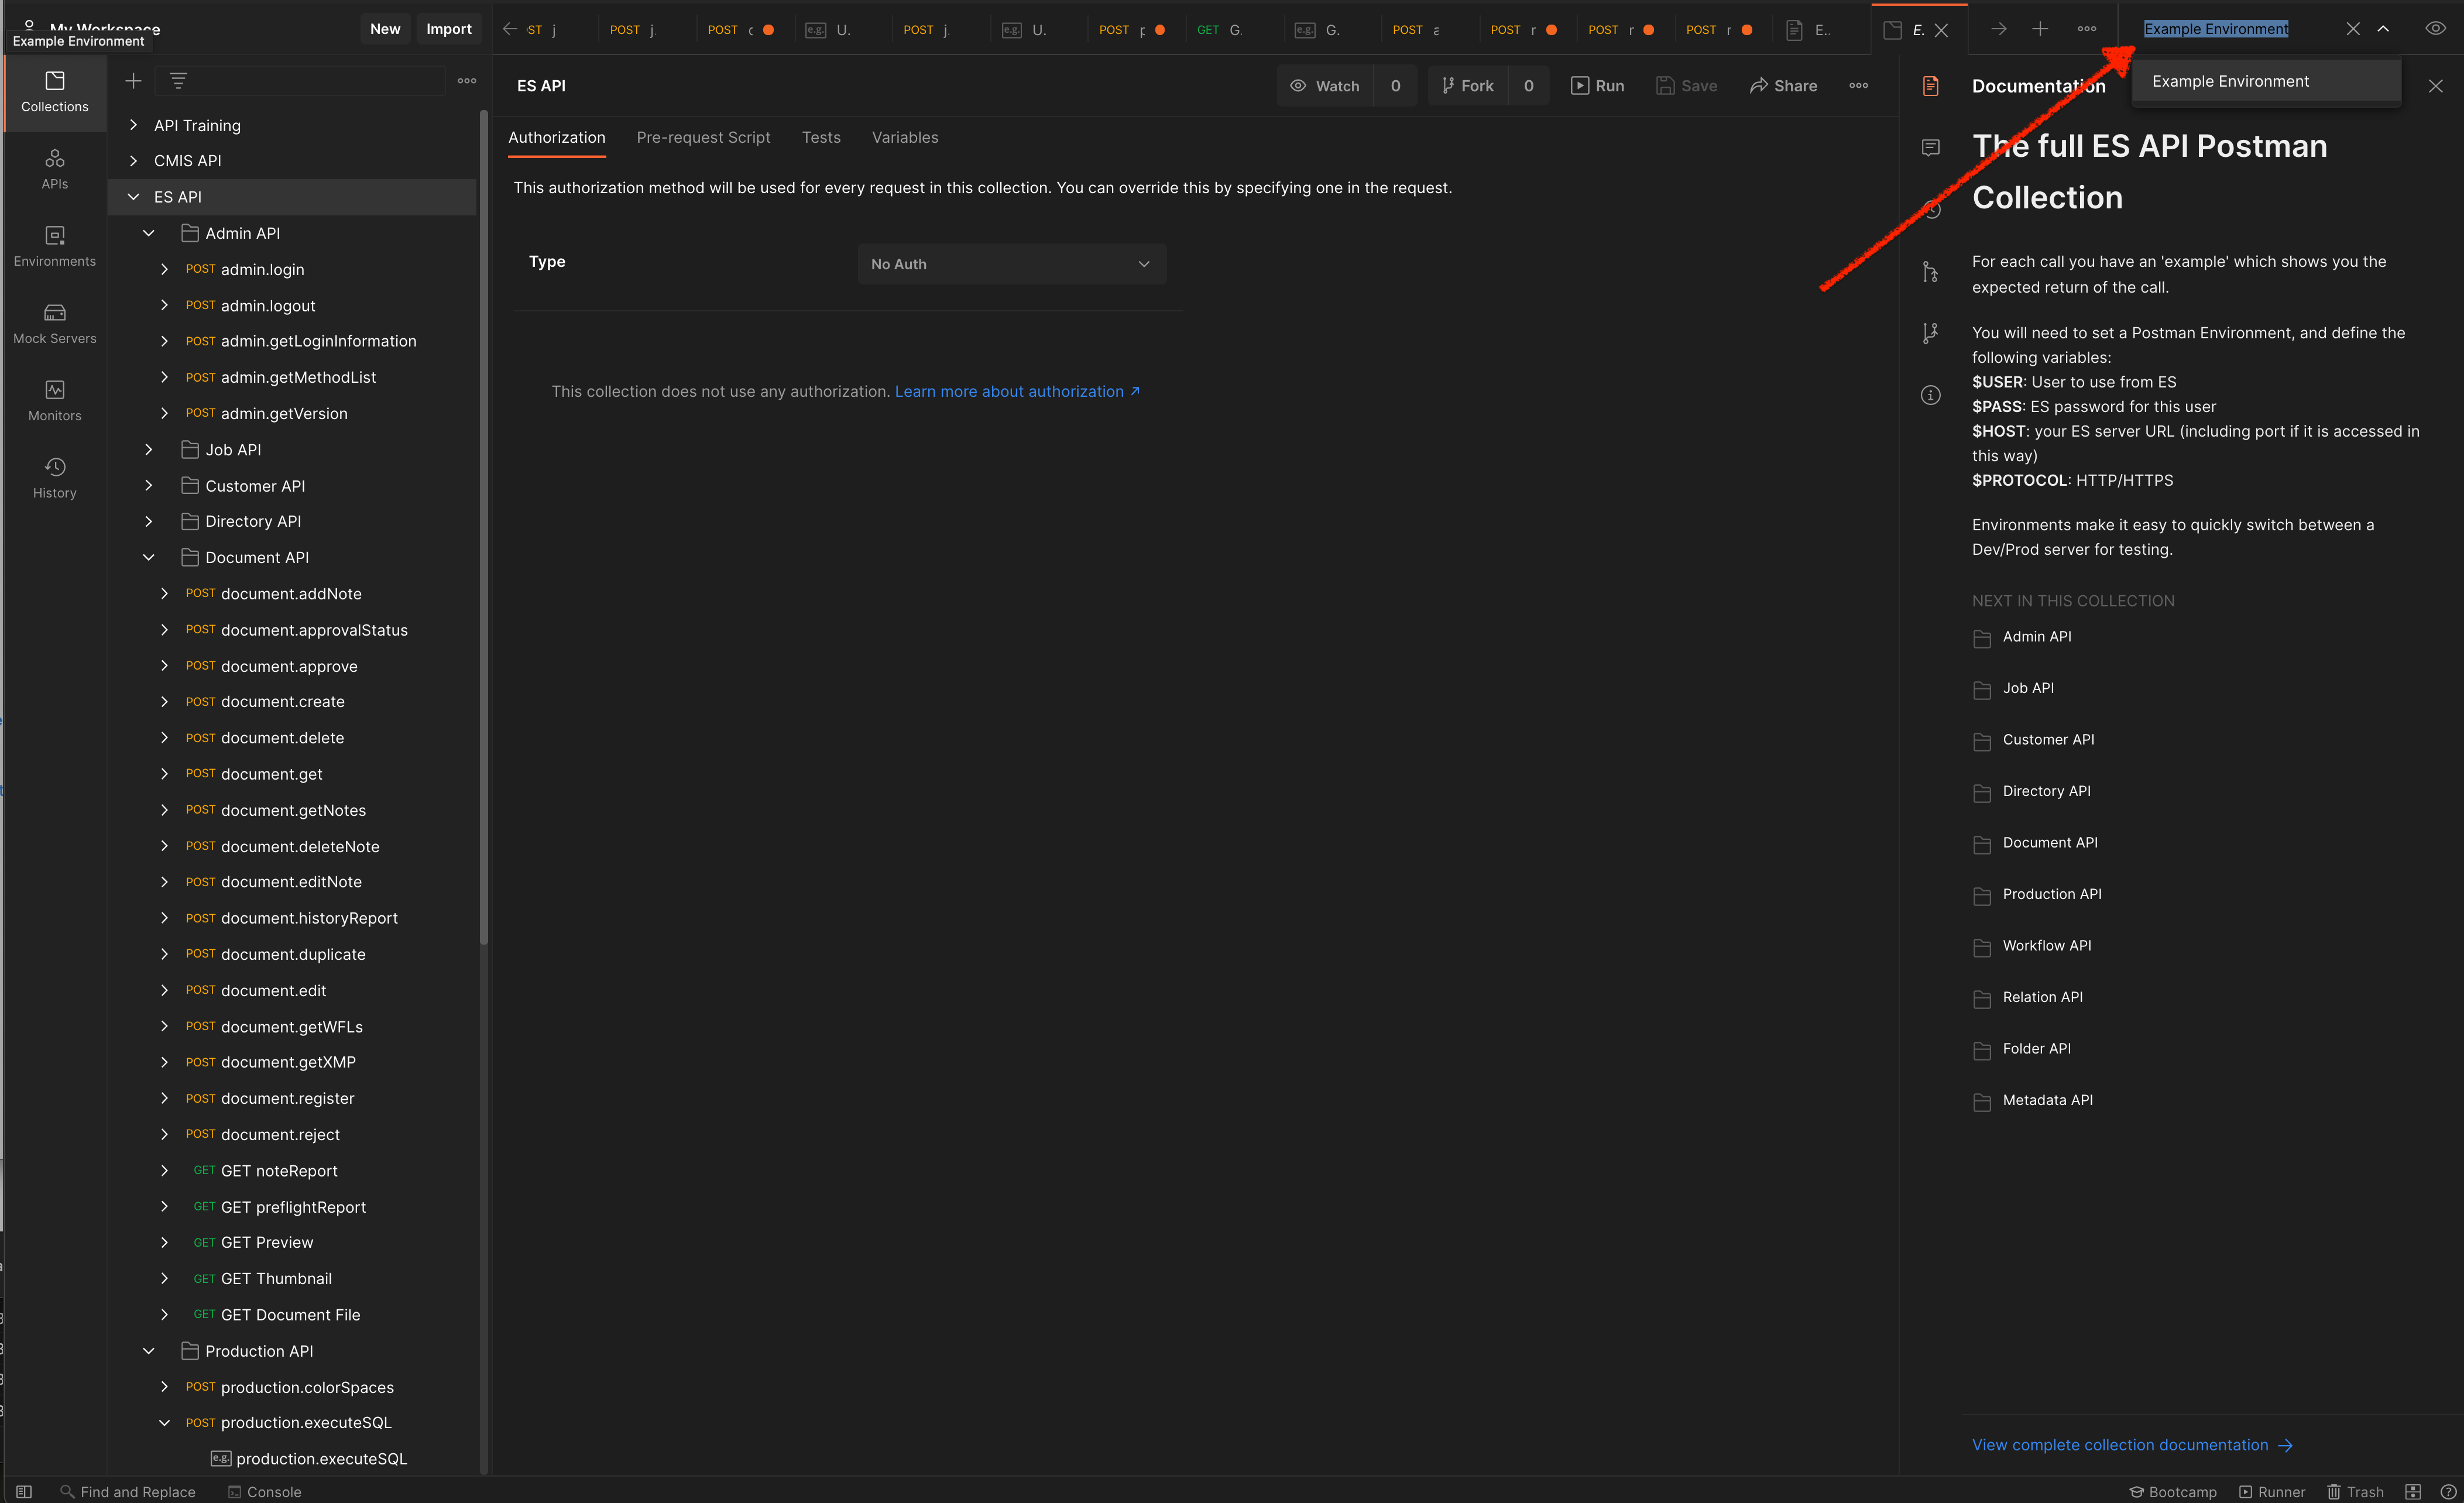Open the Documentation icon in right sidebar
This screenshot has width=2464, height=1503.
click(1930, 86)
